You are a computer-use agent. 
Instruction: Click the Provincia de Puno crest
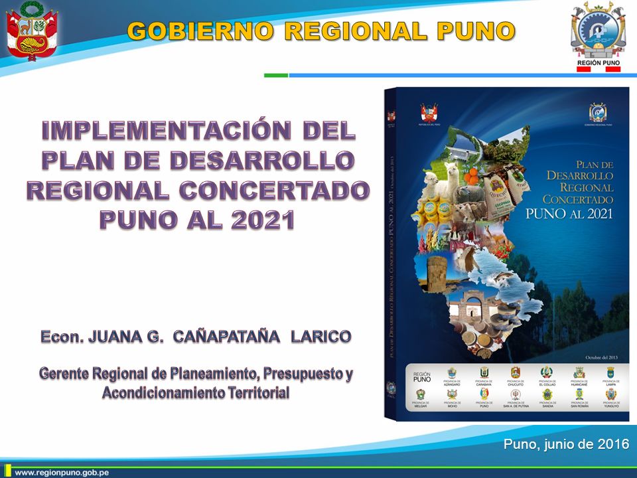484,394
